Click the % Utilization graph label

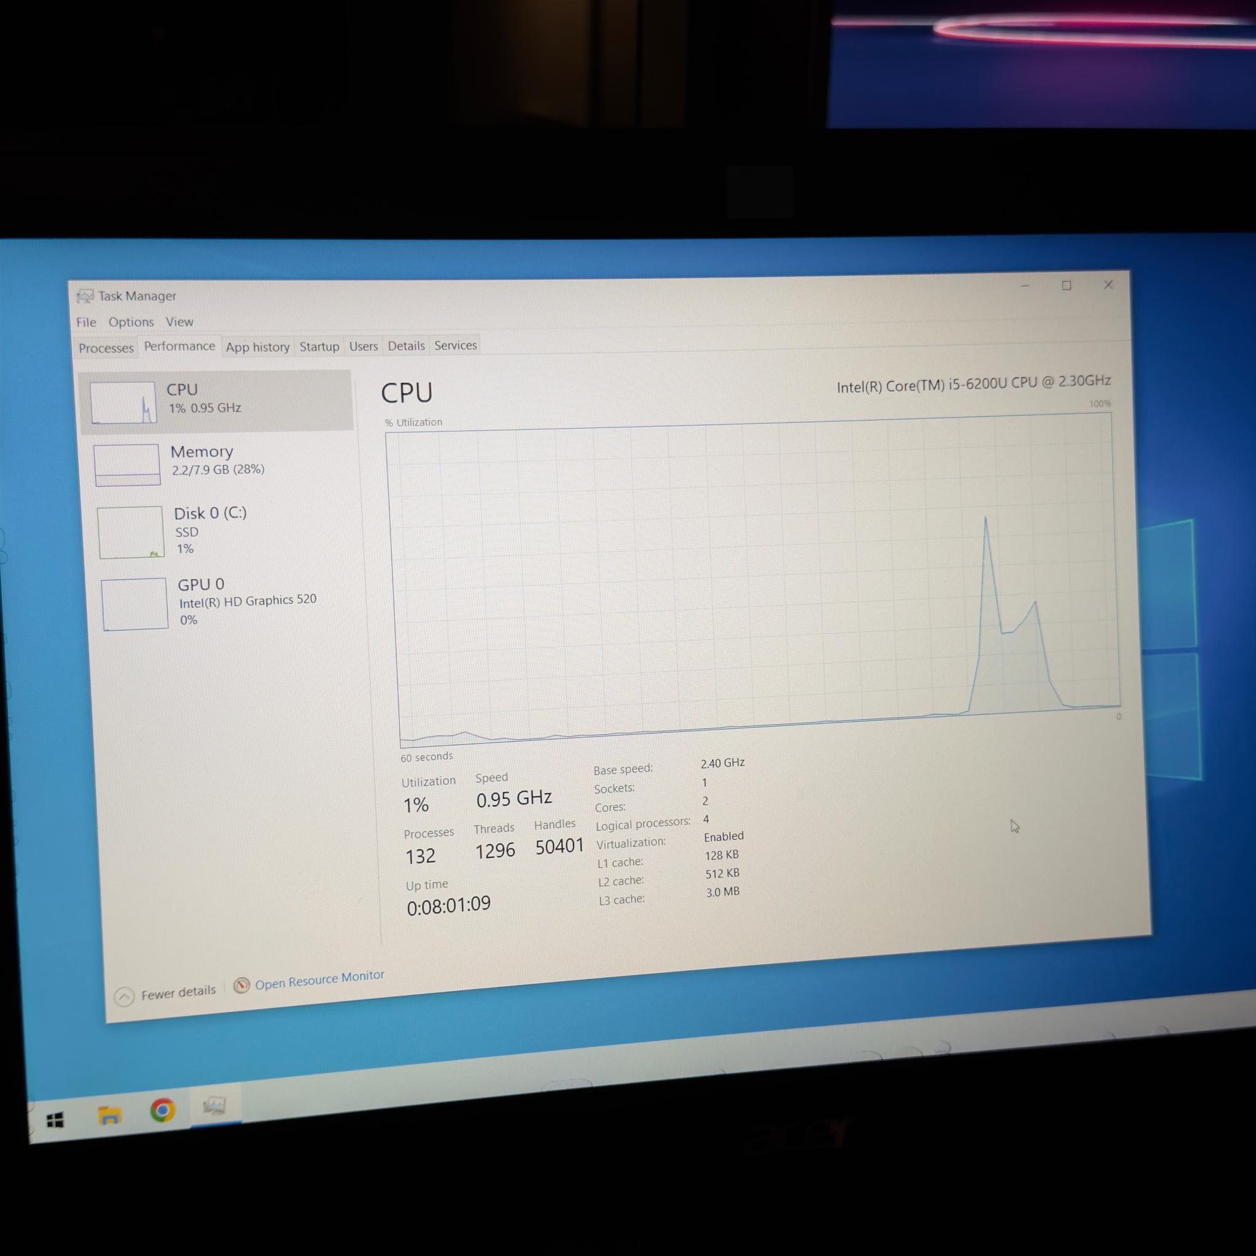[x=413, y=423]
